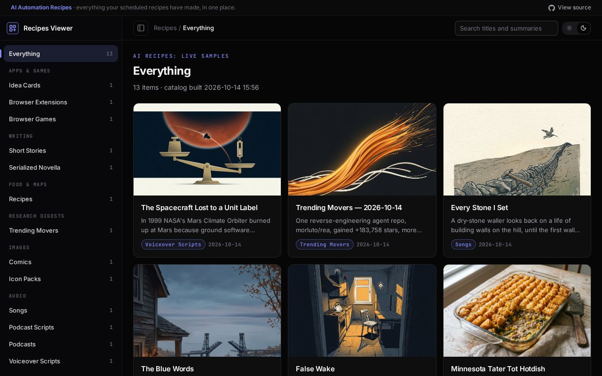This screenshot has height=376, width=602.
Task: Open the tater tot hotdish photo
Action: click(x=517, y=311)
